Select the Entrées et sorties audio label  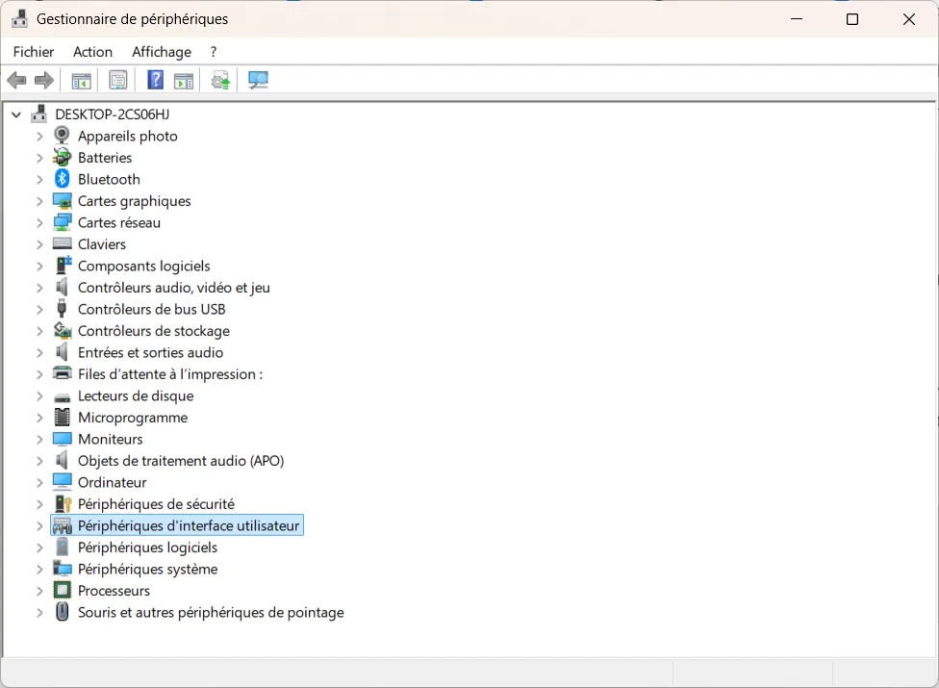click(x=150, y=352)
